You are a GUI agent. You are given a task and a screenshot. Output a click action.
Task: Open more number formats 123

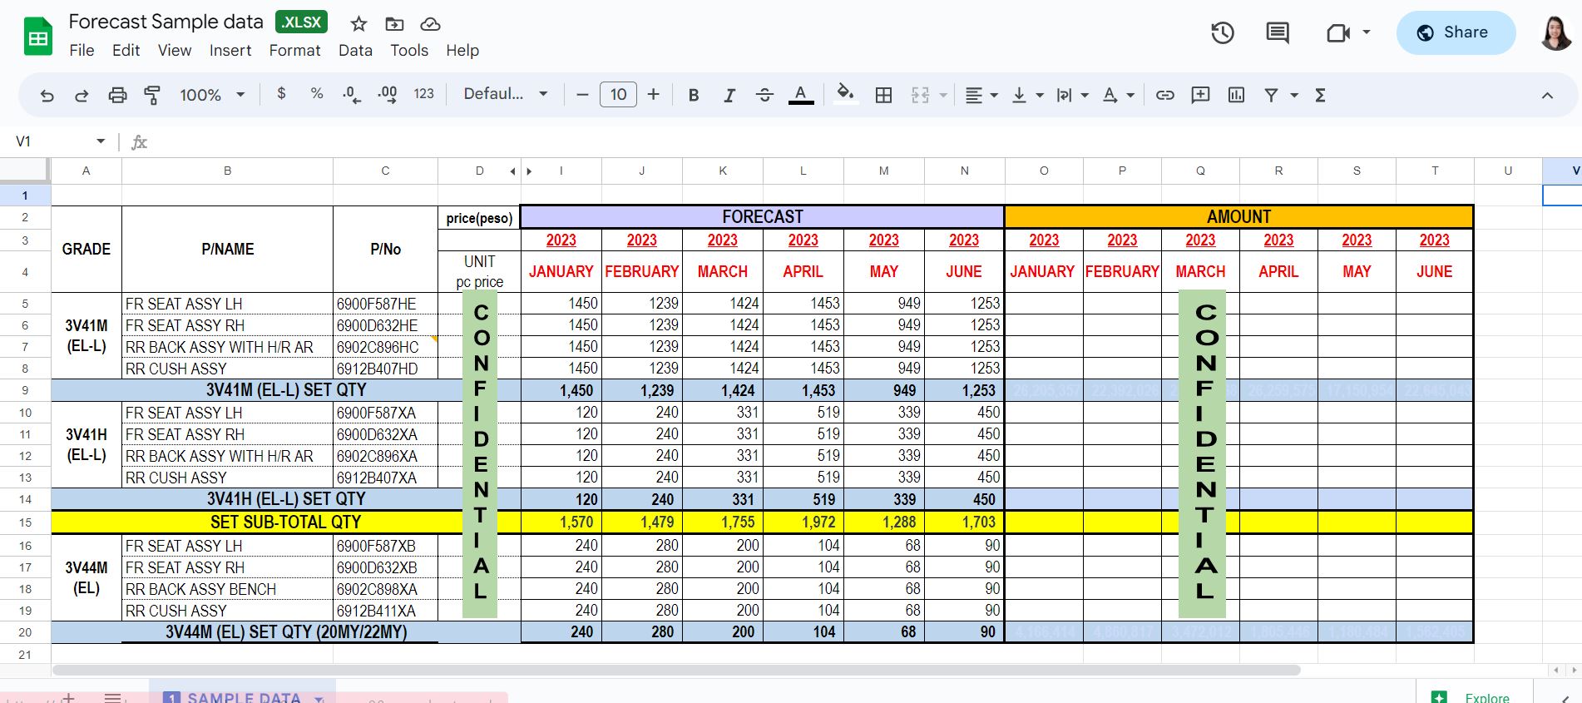pyautogui.click(x=424, y=94)
